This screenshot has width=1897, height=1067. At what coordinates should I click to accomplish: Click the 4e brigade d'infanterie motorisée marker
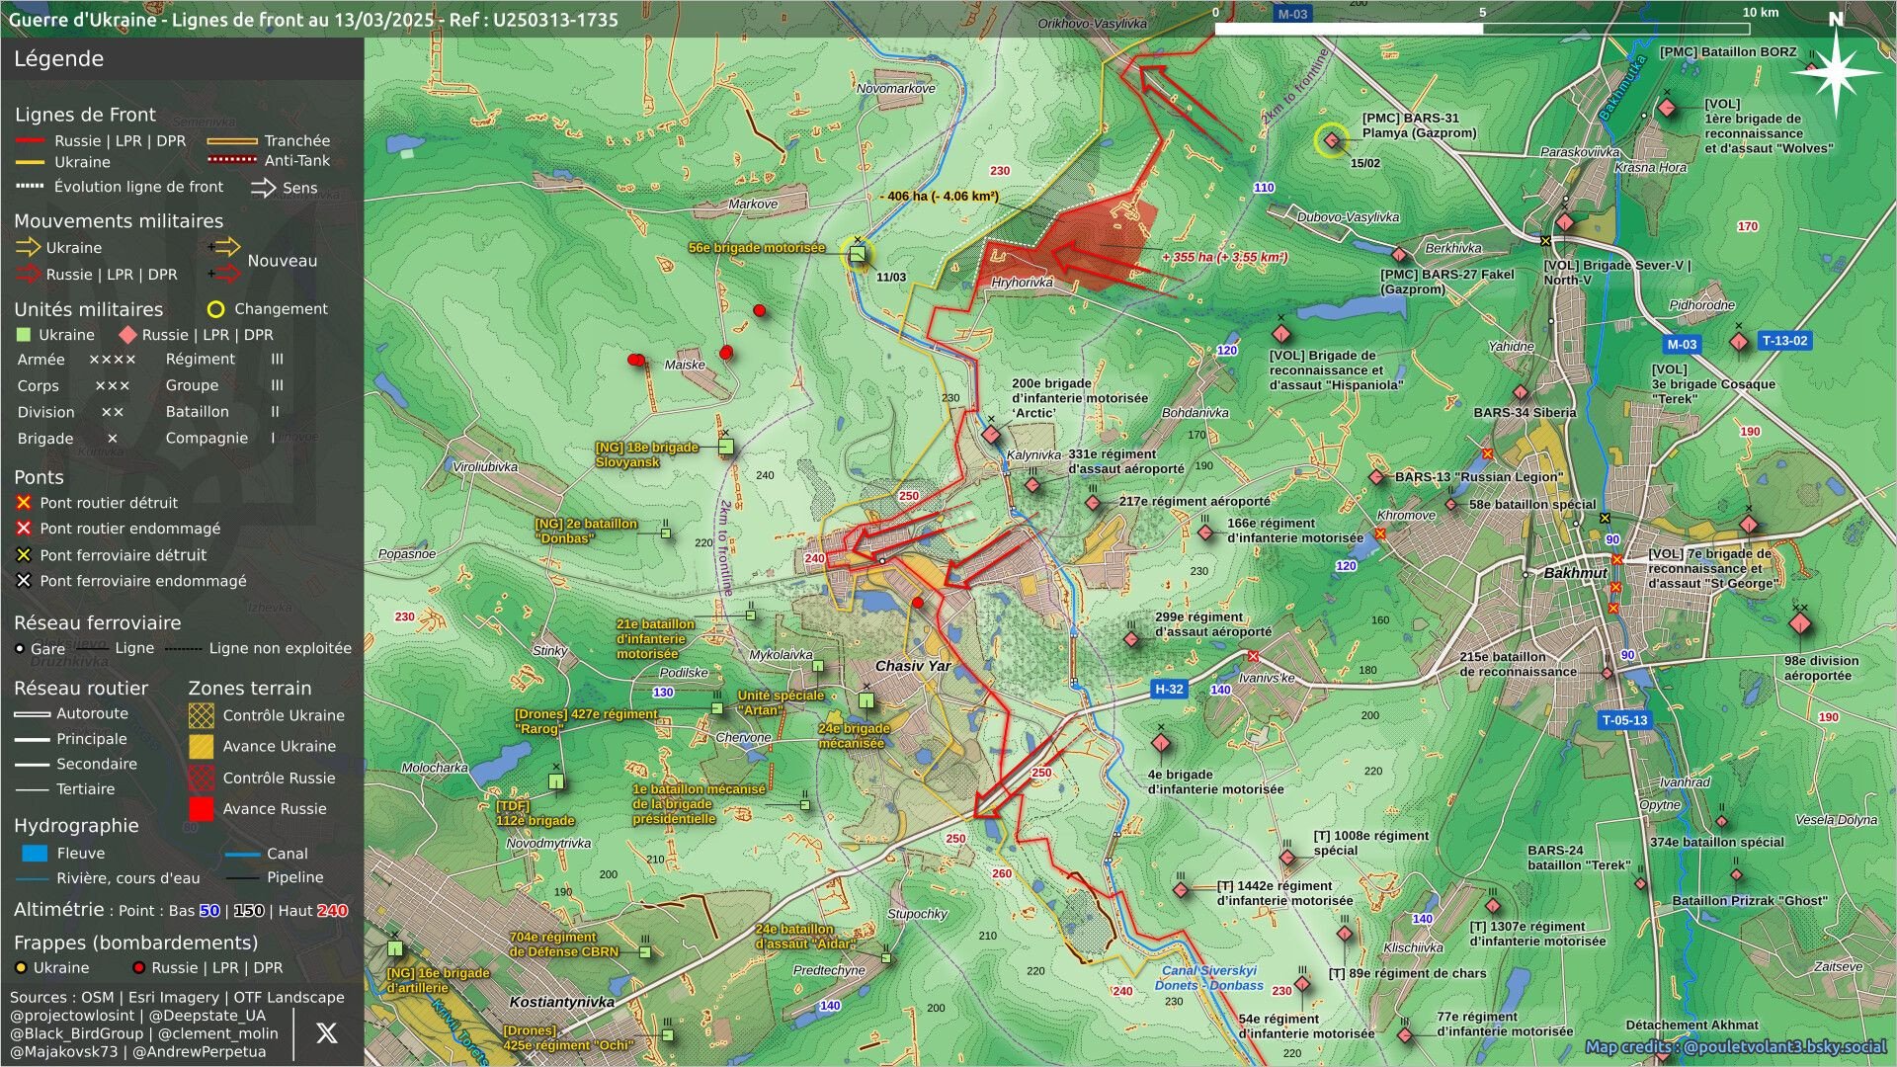coord(1161,743)
